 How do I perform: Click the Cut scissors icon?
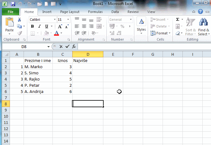20,20
